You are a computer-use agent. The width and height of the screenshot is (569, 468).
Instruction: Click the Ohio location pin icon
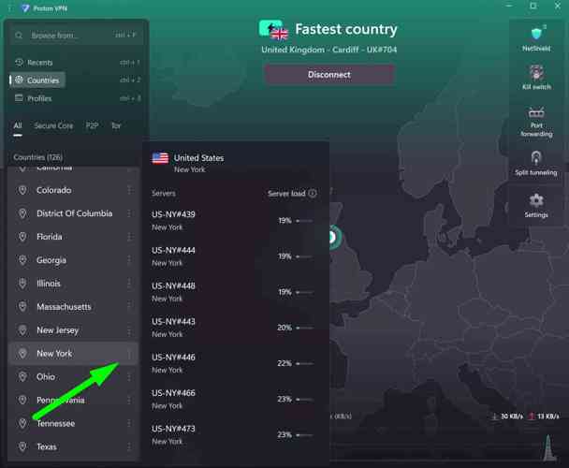tap(22, 376)
